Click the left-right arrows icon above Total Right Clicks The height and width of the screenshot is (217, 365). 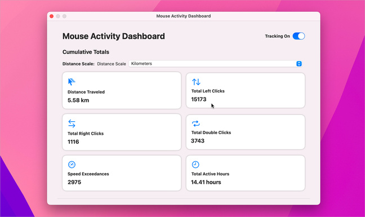click(x=72, y=123)
